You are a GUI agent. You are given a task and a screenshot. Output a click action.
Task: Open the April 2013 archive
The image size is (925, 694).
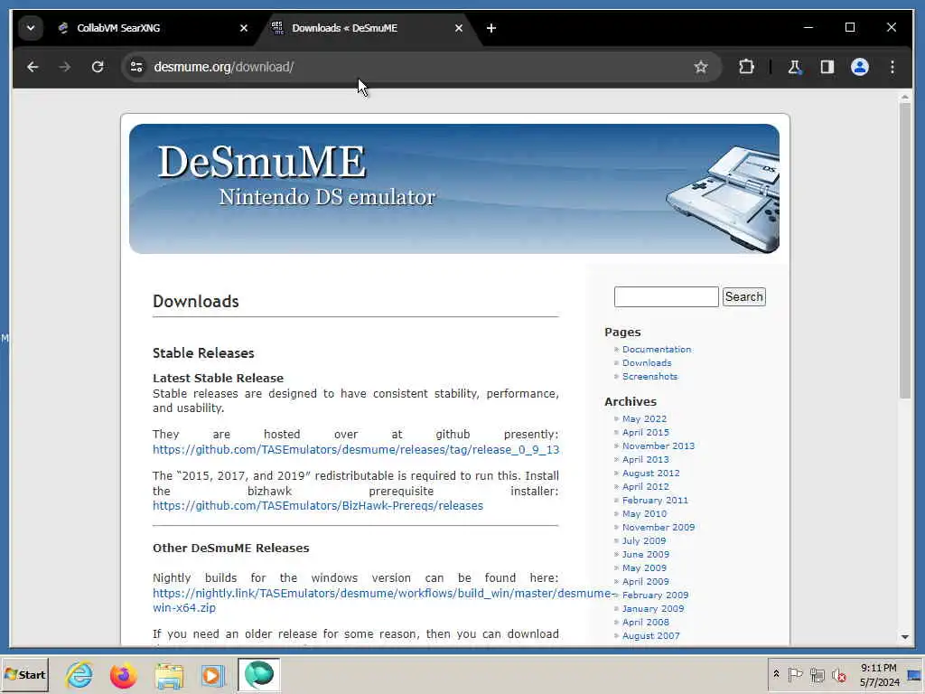coord(645,460)
